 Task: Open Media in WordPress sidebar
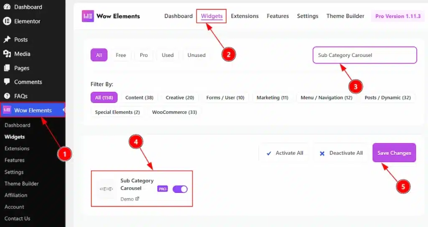click(x=22, y=54)
